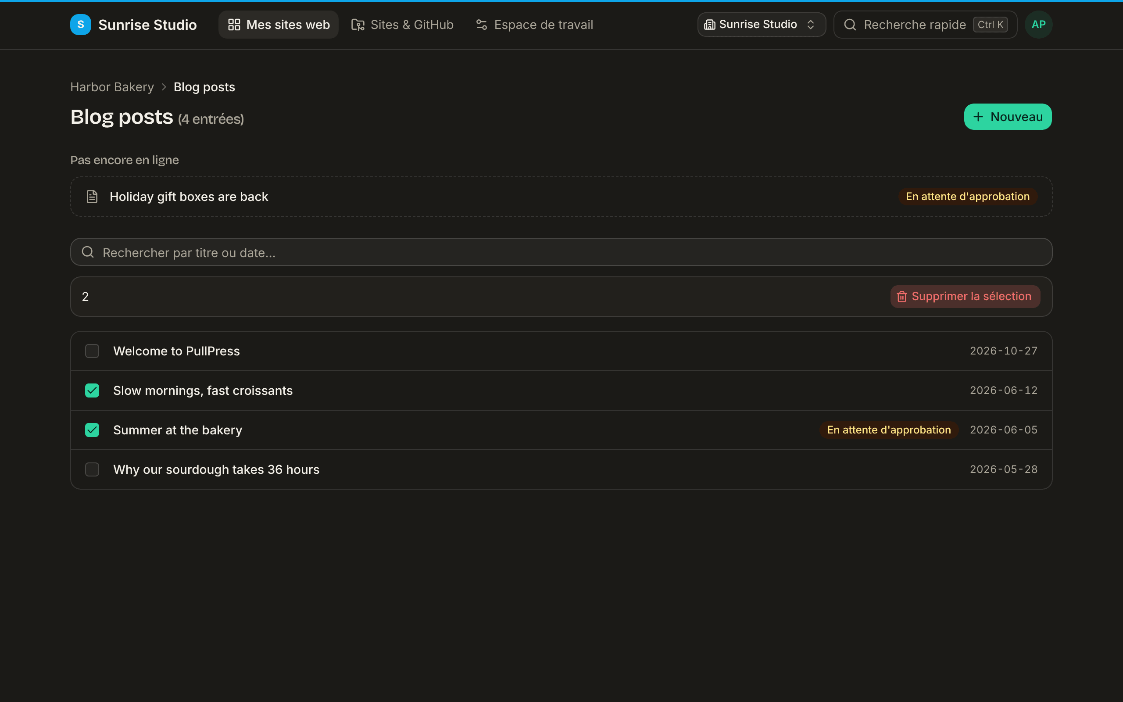Click the date 2026-05-28
Screen dimensions: 1123x702
(1003, 469)
